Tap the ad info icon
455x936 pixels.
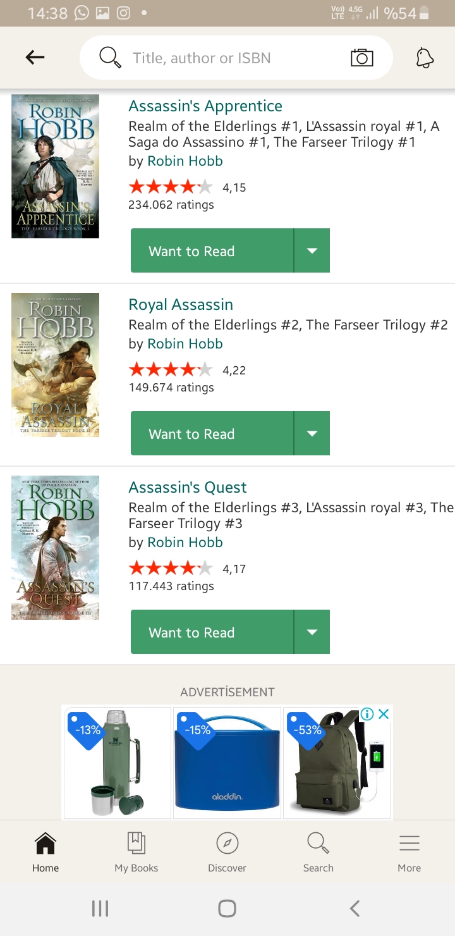(x=367, y=714)
